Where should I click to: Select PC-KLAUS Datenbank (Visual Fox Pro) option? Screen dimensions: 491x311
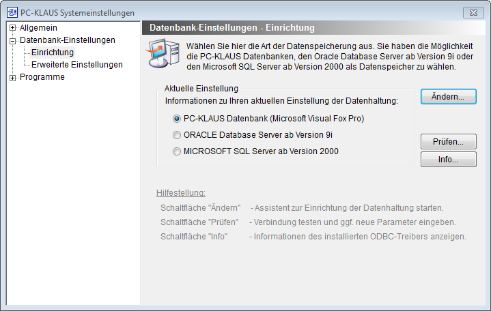[177, 118]
